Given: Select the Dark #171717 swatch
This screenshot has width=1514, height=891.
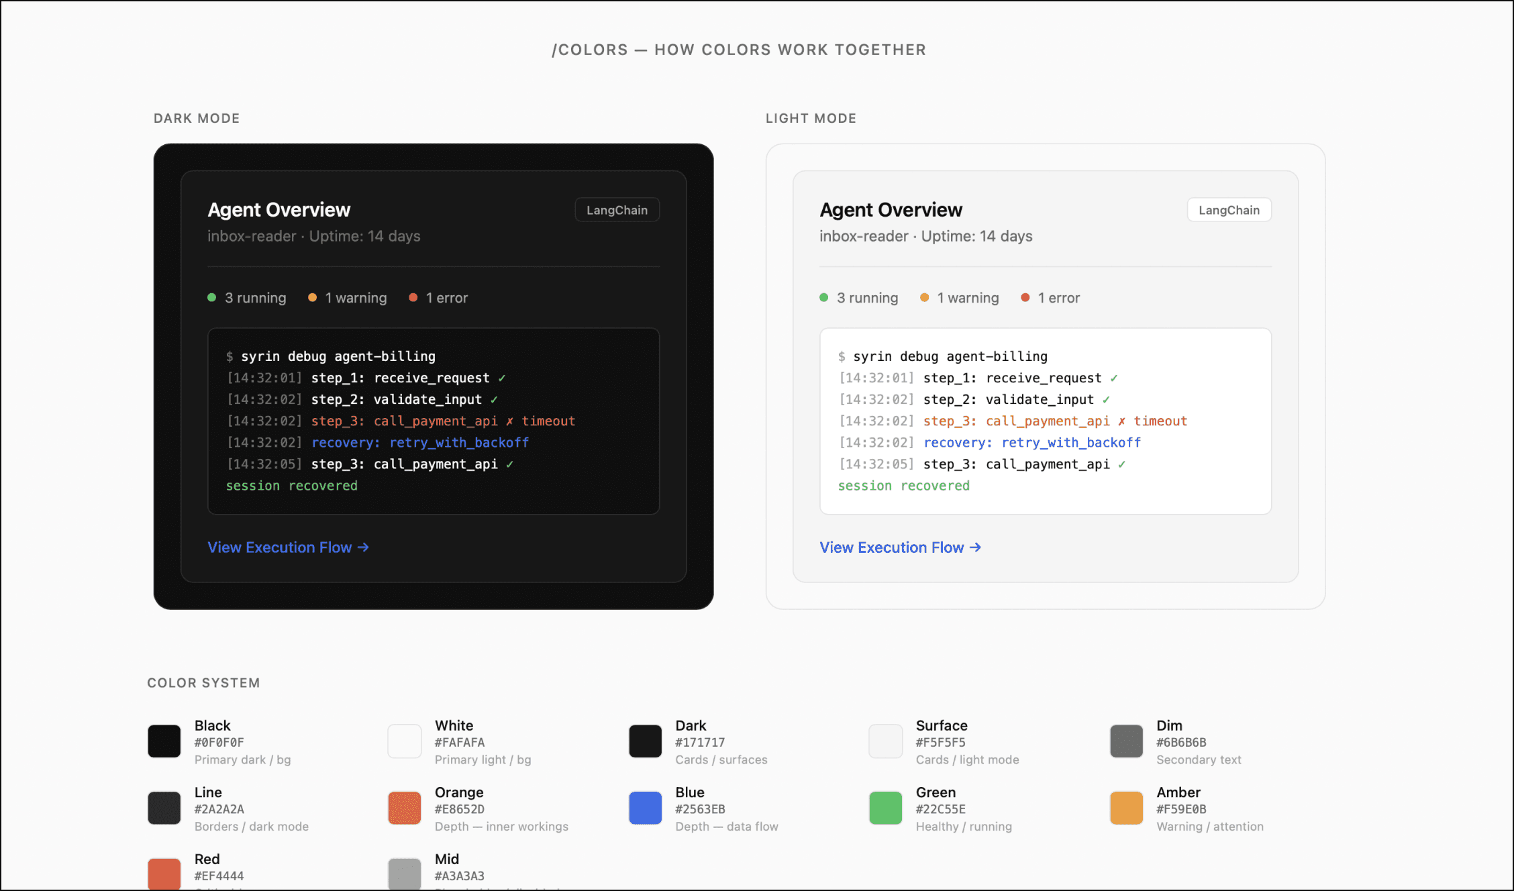Looking at the screenshot, I should point(646,741).
